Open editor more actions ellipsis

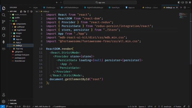(x=189, y=7)
